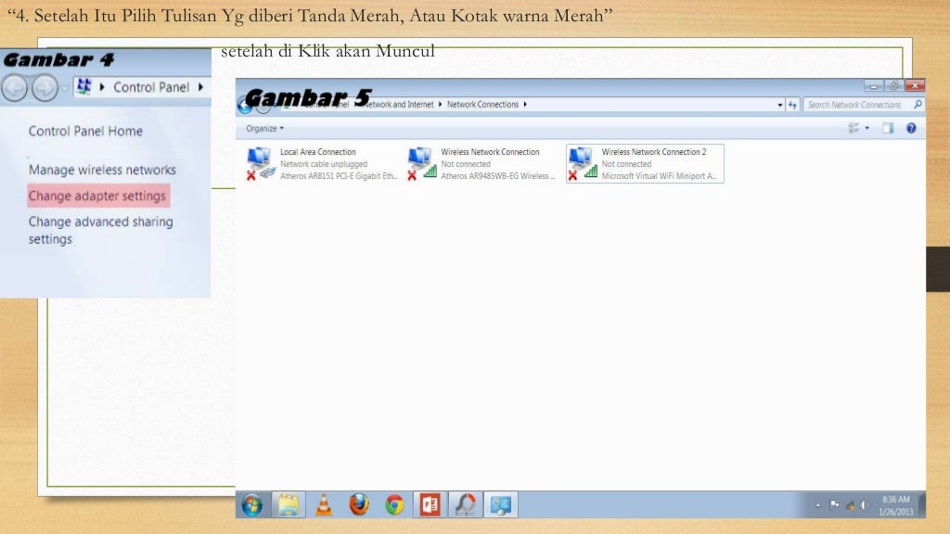Expand arrow before 'Control Panel' breadcrumb in Gambar 4
Viewport: 950px width, 534px height.
(x=102, y=87)
